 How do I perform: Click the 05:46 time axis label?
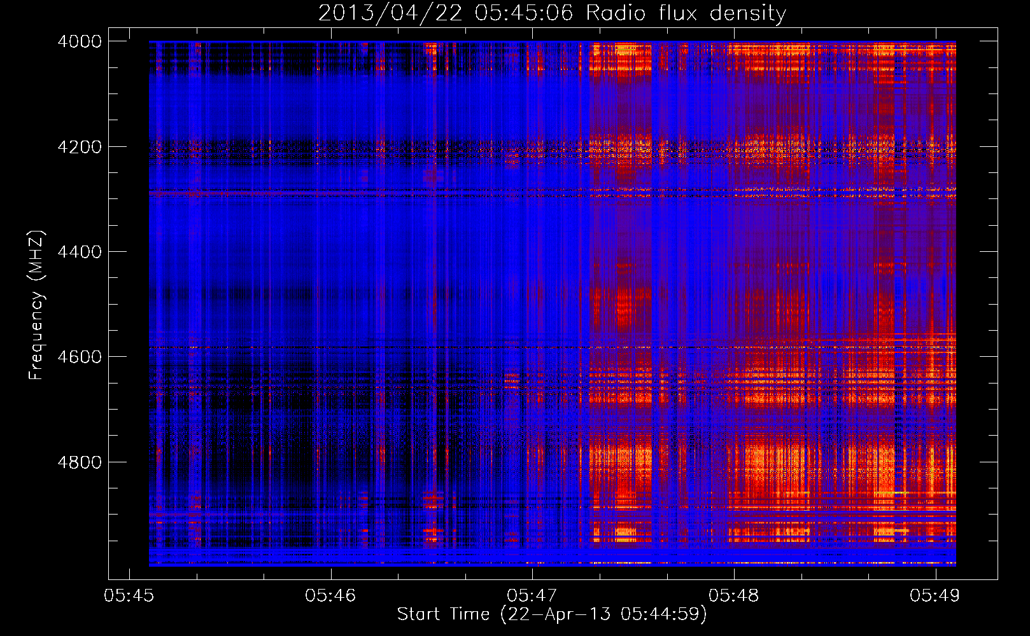[x=330, y=595]
